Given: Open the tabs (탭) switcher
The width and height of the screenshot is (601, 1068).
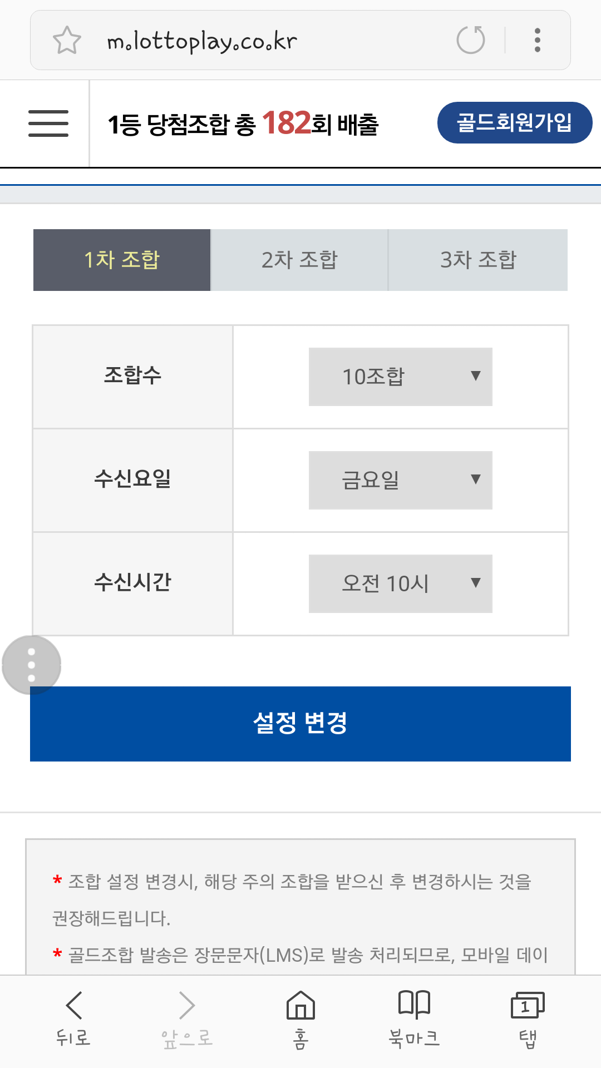Looking at the screenshot, I should click(528, 1018).
